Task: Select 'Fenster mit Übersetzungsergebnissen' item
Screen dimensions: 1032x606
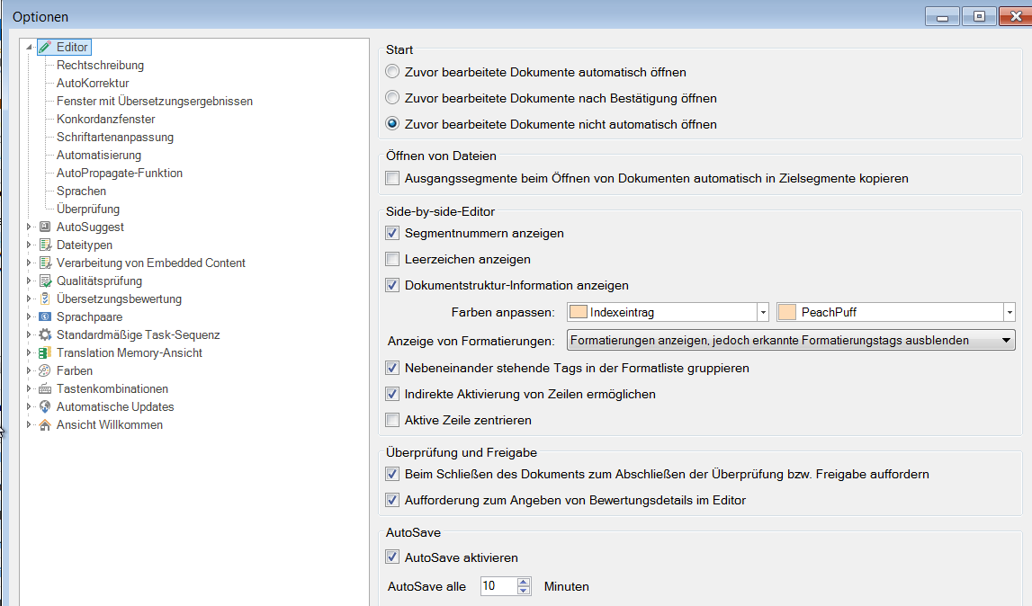Action: click(x=155, y=102)
